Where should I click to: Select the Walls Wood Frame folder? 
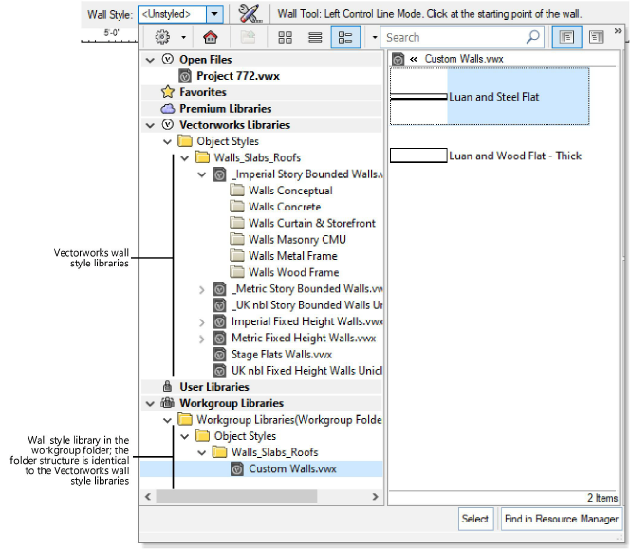pyautogui.click(x=294, y=272)
